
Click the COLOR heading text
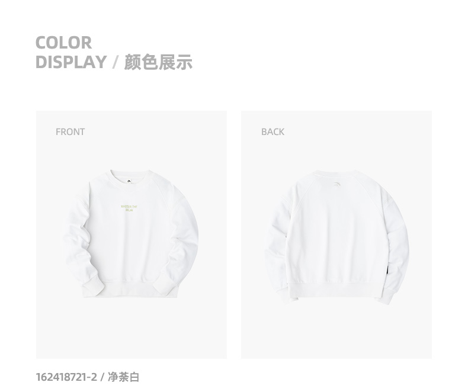tap(63, 43)
